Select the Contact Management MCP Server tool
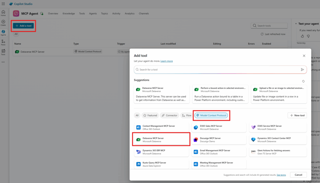 (x=162, y=127)
